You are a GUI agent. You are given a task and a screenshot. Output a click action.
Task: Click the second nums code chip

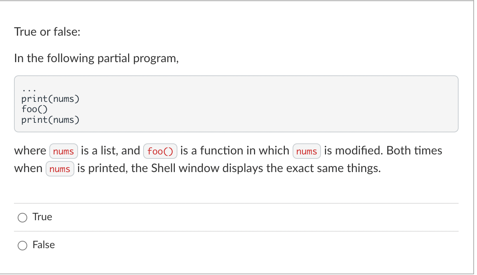307,151
